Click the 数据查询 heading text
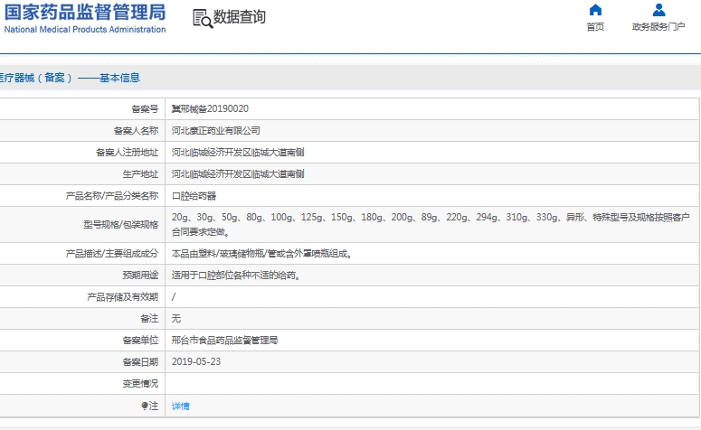The image size is (701, 430). pos(240,17)
